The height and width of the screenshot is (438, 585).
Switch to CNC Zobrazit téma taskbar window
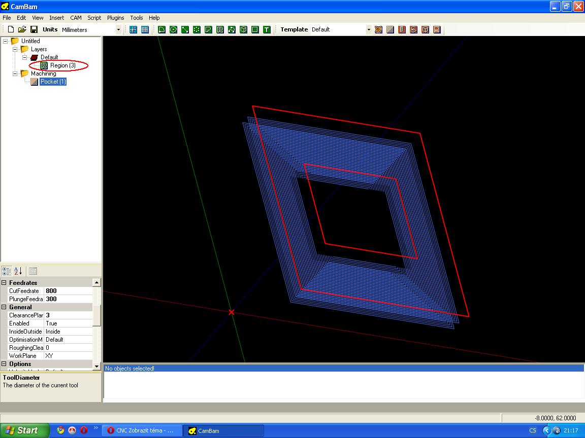[142, 430]
